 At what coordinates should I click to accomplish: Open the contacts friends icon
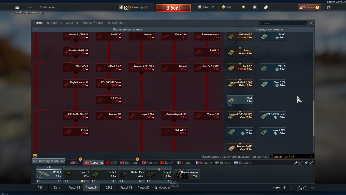click(299, 188)
